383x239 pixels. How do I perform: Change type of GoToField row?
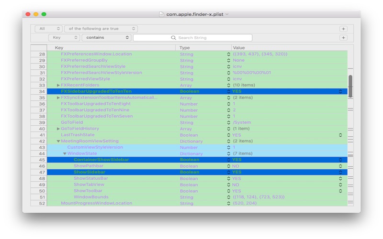point(228,122)
